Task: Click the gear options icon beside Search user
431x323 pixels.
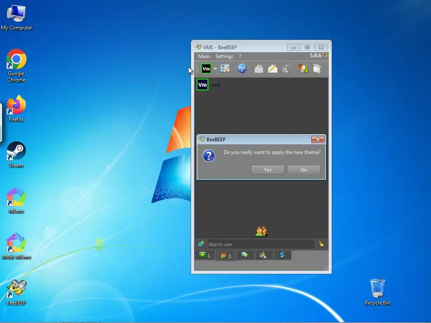Action: [201, 244]
